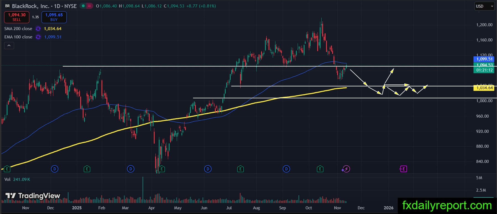Click the 01:21:12 bar countdown tag

click(484, 70)
